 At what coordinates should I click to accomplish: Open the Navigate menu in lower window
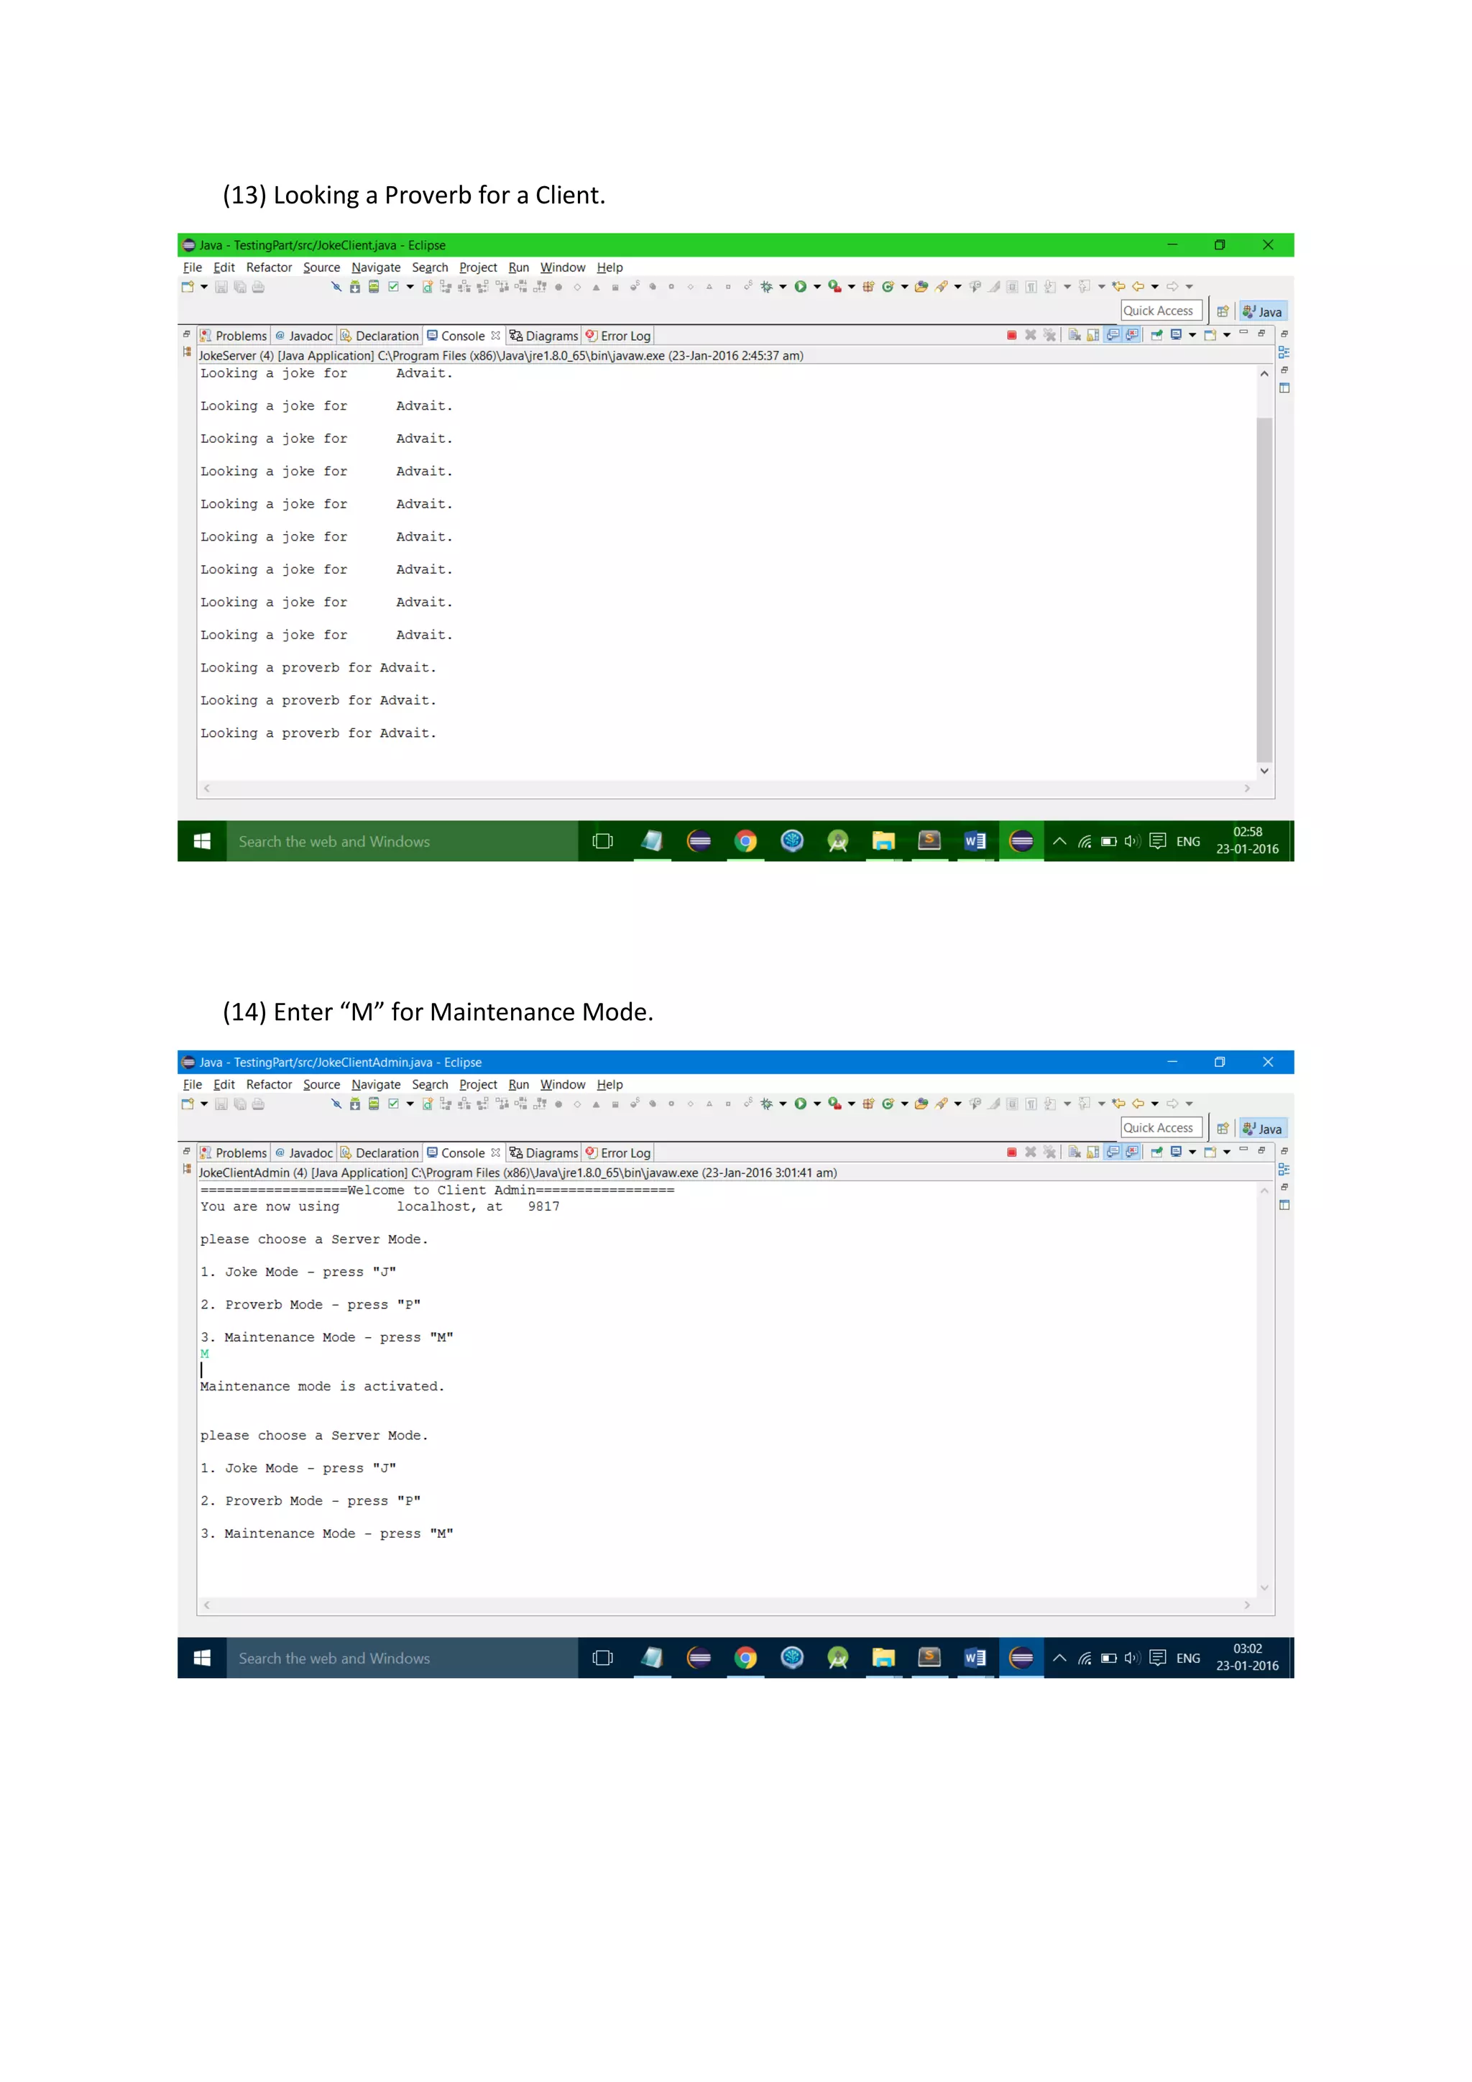pos(376,1085)
